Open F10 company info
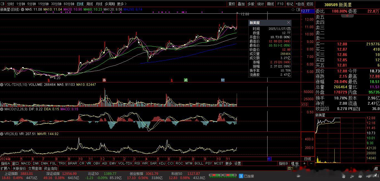380x181 pixels. [280, 4]
